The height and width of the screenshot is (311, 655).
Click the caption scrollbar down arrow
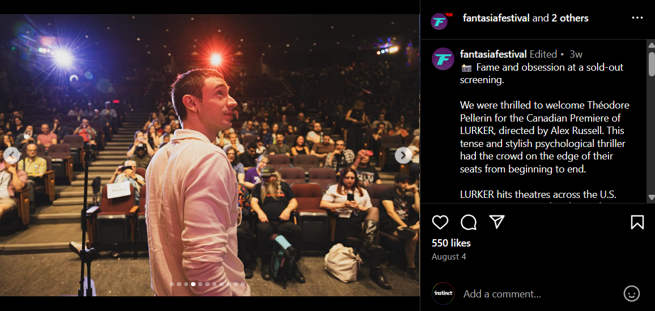[651, 197]
